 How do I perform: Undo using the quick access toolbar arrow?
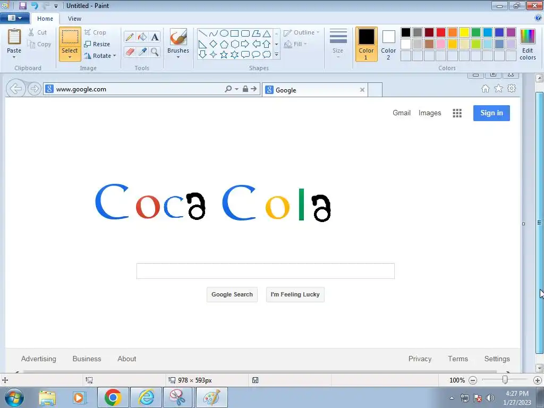(x=35, y=5)
